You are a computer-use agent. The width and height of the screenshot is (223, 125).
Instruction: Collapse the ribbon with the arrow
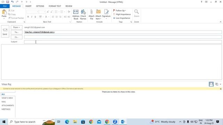coord(221,22)
